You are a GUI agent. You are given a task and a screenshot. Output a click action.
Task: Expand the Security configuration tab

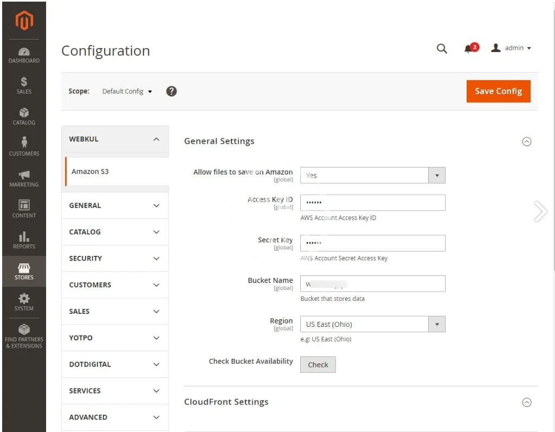[115, 259]
